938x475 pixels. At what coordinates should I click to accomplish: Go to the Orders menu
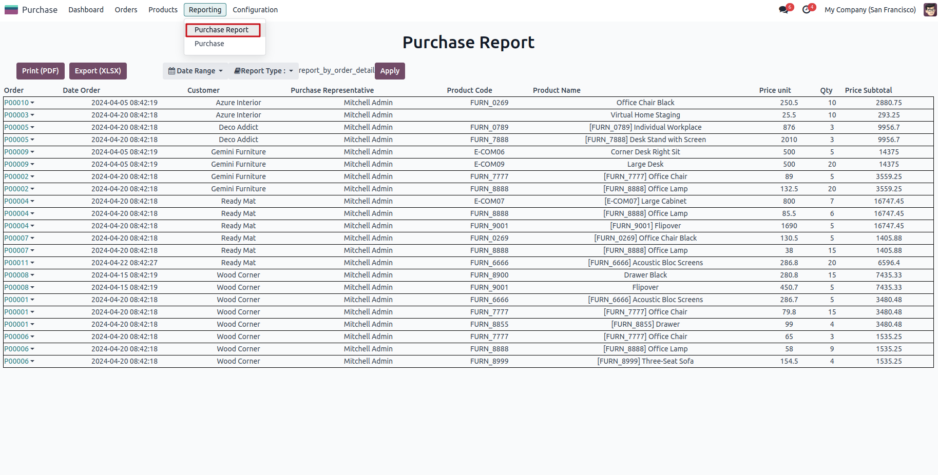coord(126,10)
